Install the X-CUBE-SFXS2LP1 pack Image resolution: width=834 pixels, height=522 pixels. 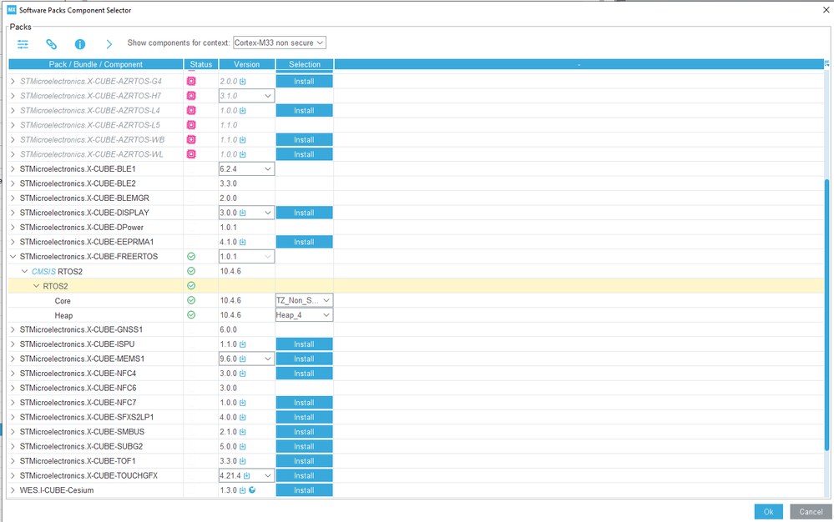click(304, 418)
